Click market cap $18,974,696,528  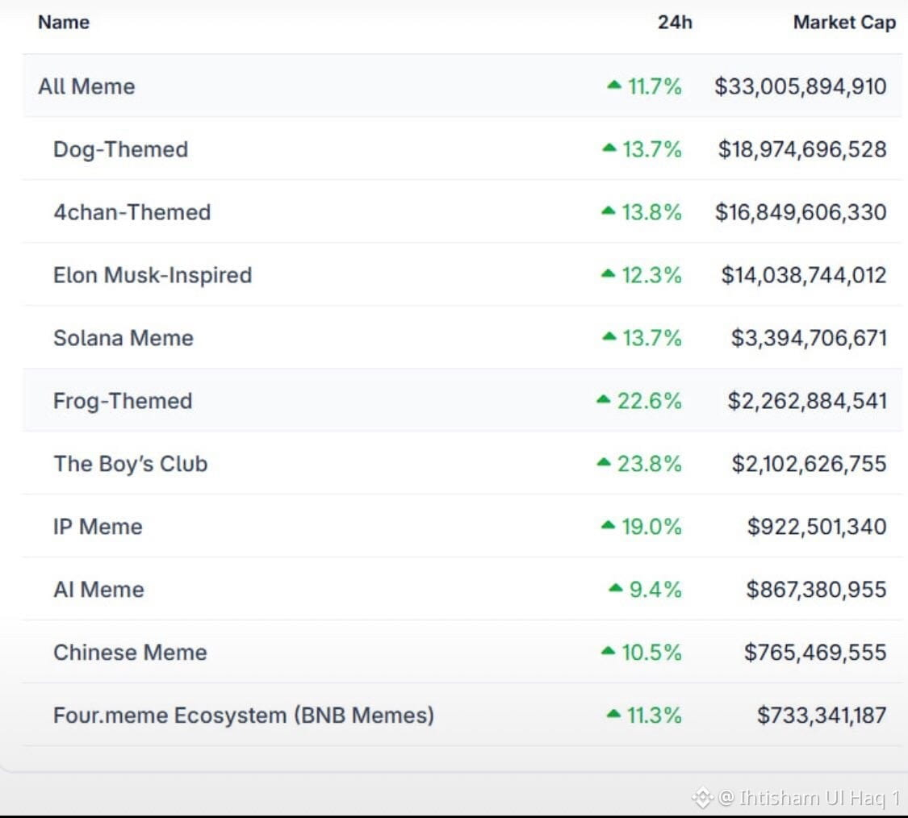tap(802, 149)
